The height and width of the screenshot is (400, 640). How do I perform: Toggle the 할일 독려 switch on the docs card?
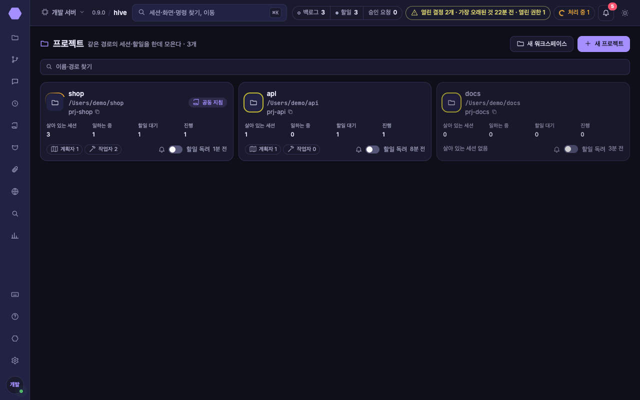(x=571, y=149)
